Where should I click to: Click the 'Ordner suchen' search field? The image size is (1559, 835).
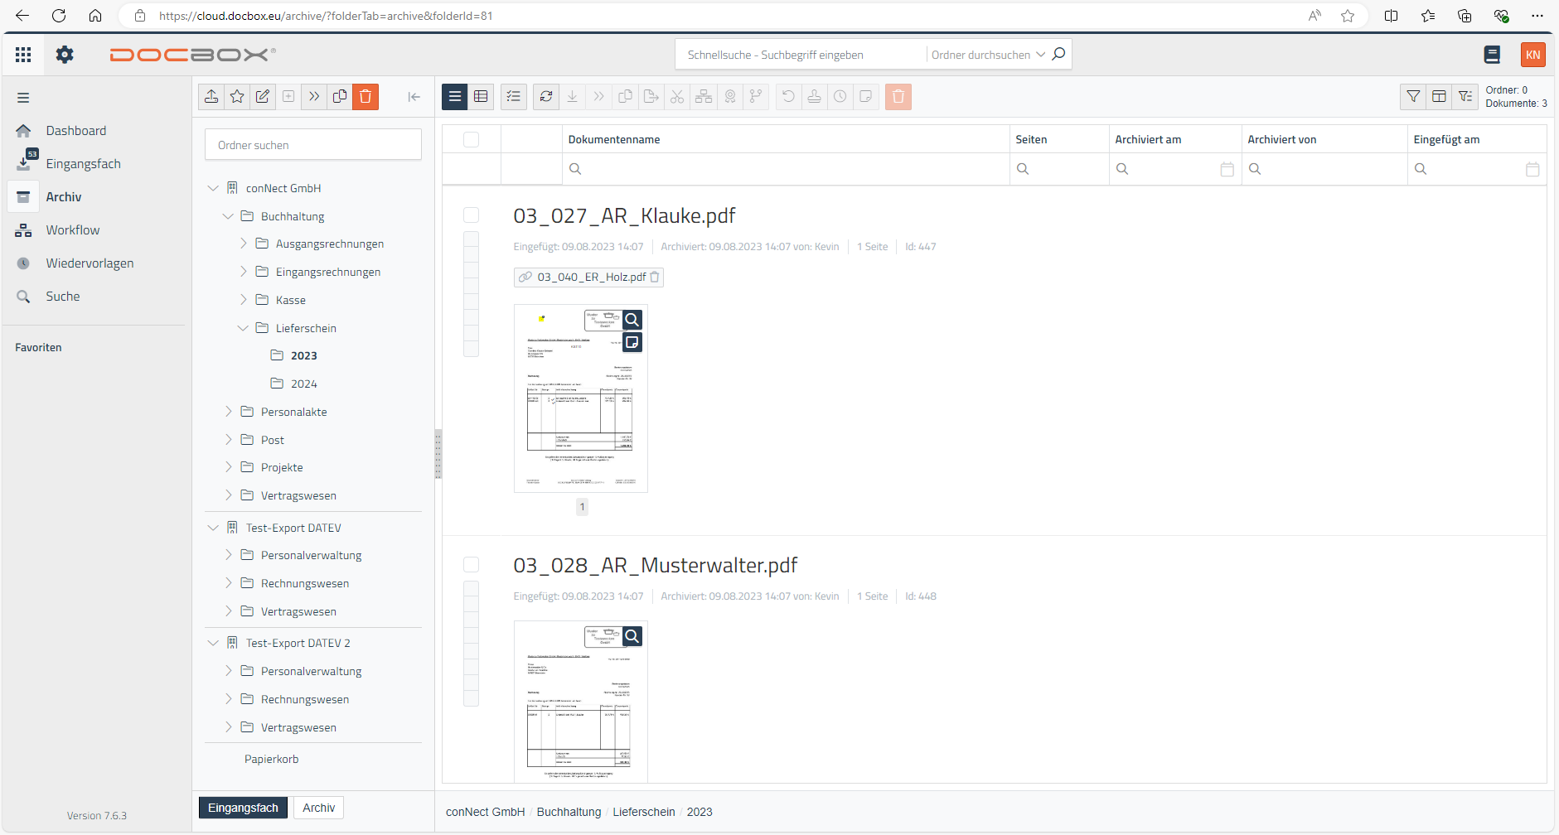click(x=313, y=145)
